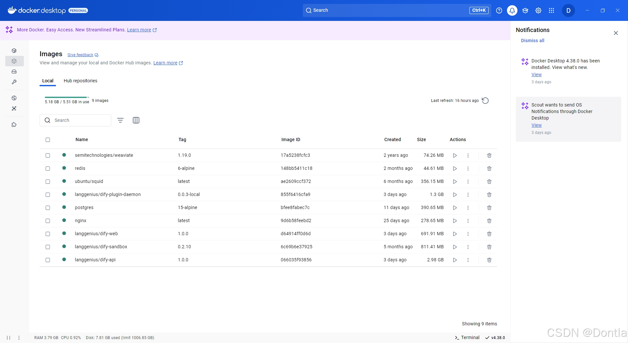Screen dimensions: 628x343
Task: Sort images by the Created column header
Action: (392, 139)
